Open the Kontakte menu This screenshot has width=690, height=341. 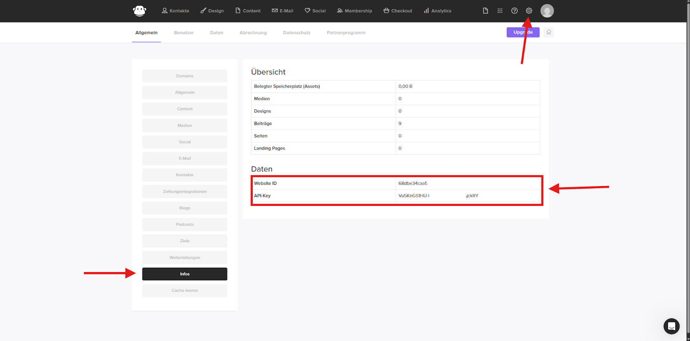point(176,11)
